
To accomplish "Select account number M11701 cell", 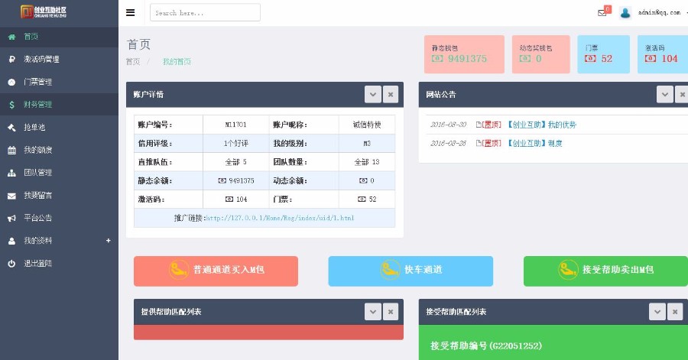I will (235, 125).
